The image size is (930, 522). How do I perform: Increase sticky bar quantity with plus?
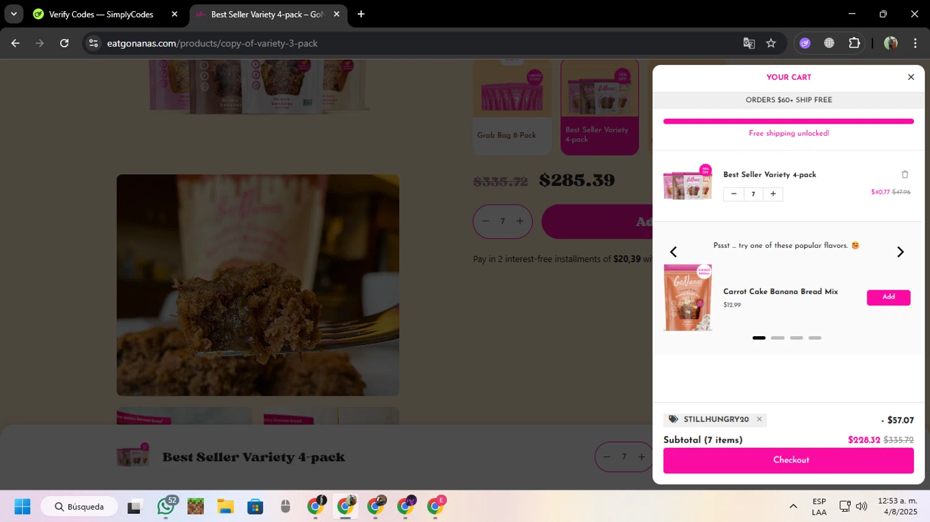[642, 457]
